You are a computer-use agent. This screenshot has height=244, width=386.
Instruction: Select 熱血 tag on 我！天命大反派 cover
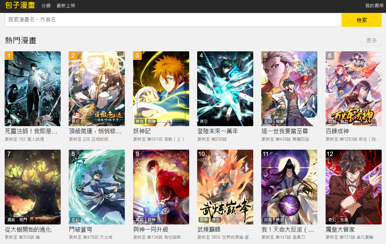[x=280, y=220]
